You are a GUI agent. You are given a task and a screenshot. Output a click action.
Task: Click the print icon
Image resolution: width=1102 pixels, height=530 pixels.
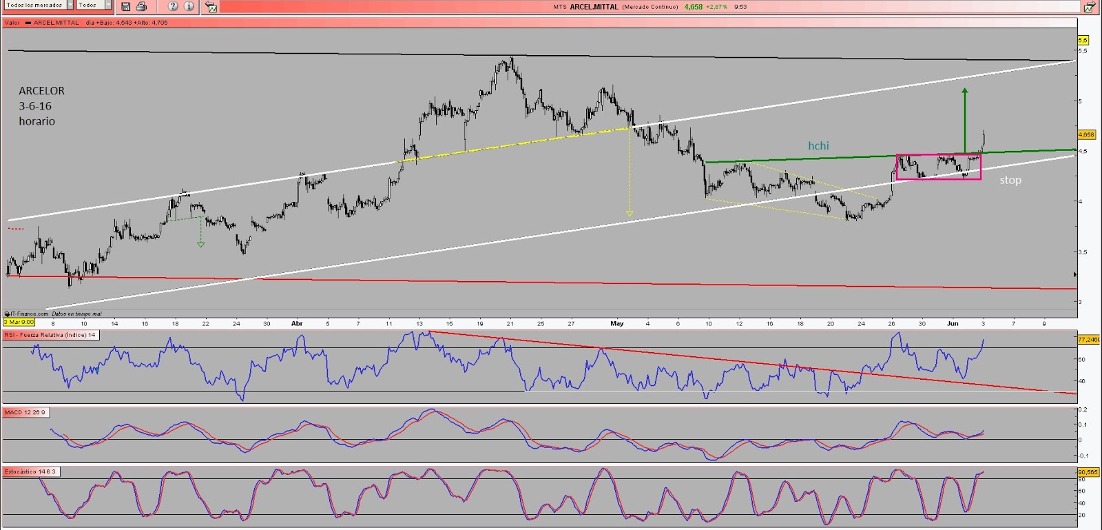tap(141, 6)
